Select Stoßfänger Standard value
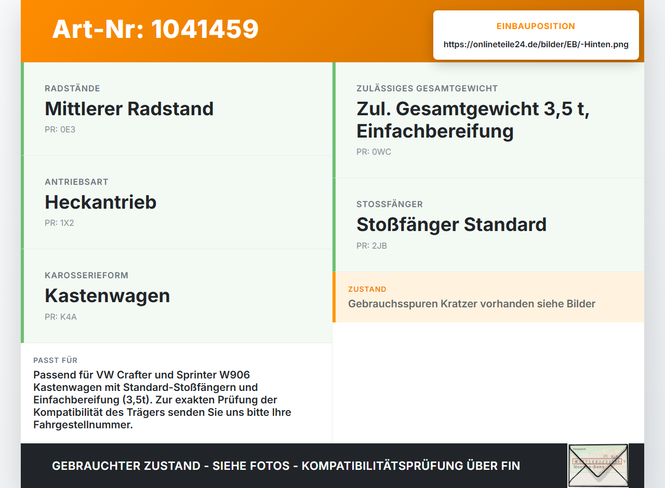The image size is (665, 488). coord(451,224)
